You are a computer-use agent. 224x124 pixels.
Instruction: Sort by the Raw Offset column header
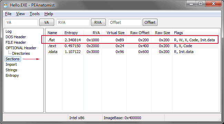point(139,33)
